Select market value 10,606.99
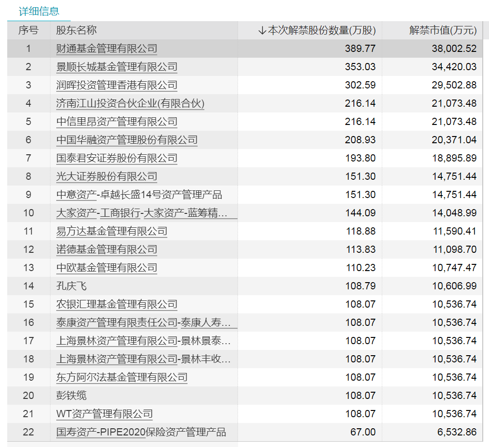This screenshot has width=489, height=447. pyautogui.click(x=454, y=286)
